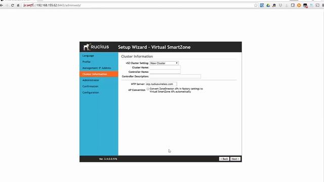Click the gray shield extension icon

point(280,6)
